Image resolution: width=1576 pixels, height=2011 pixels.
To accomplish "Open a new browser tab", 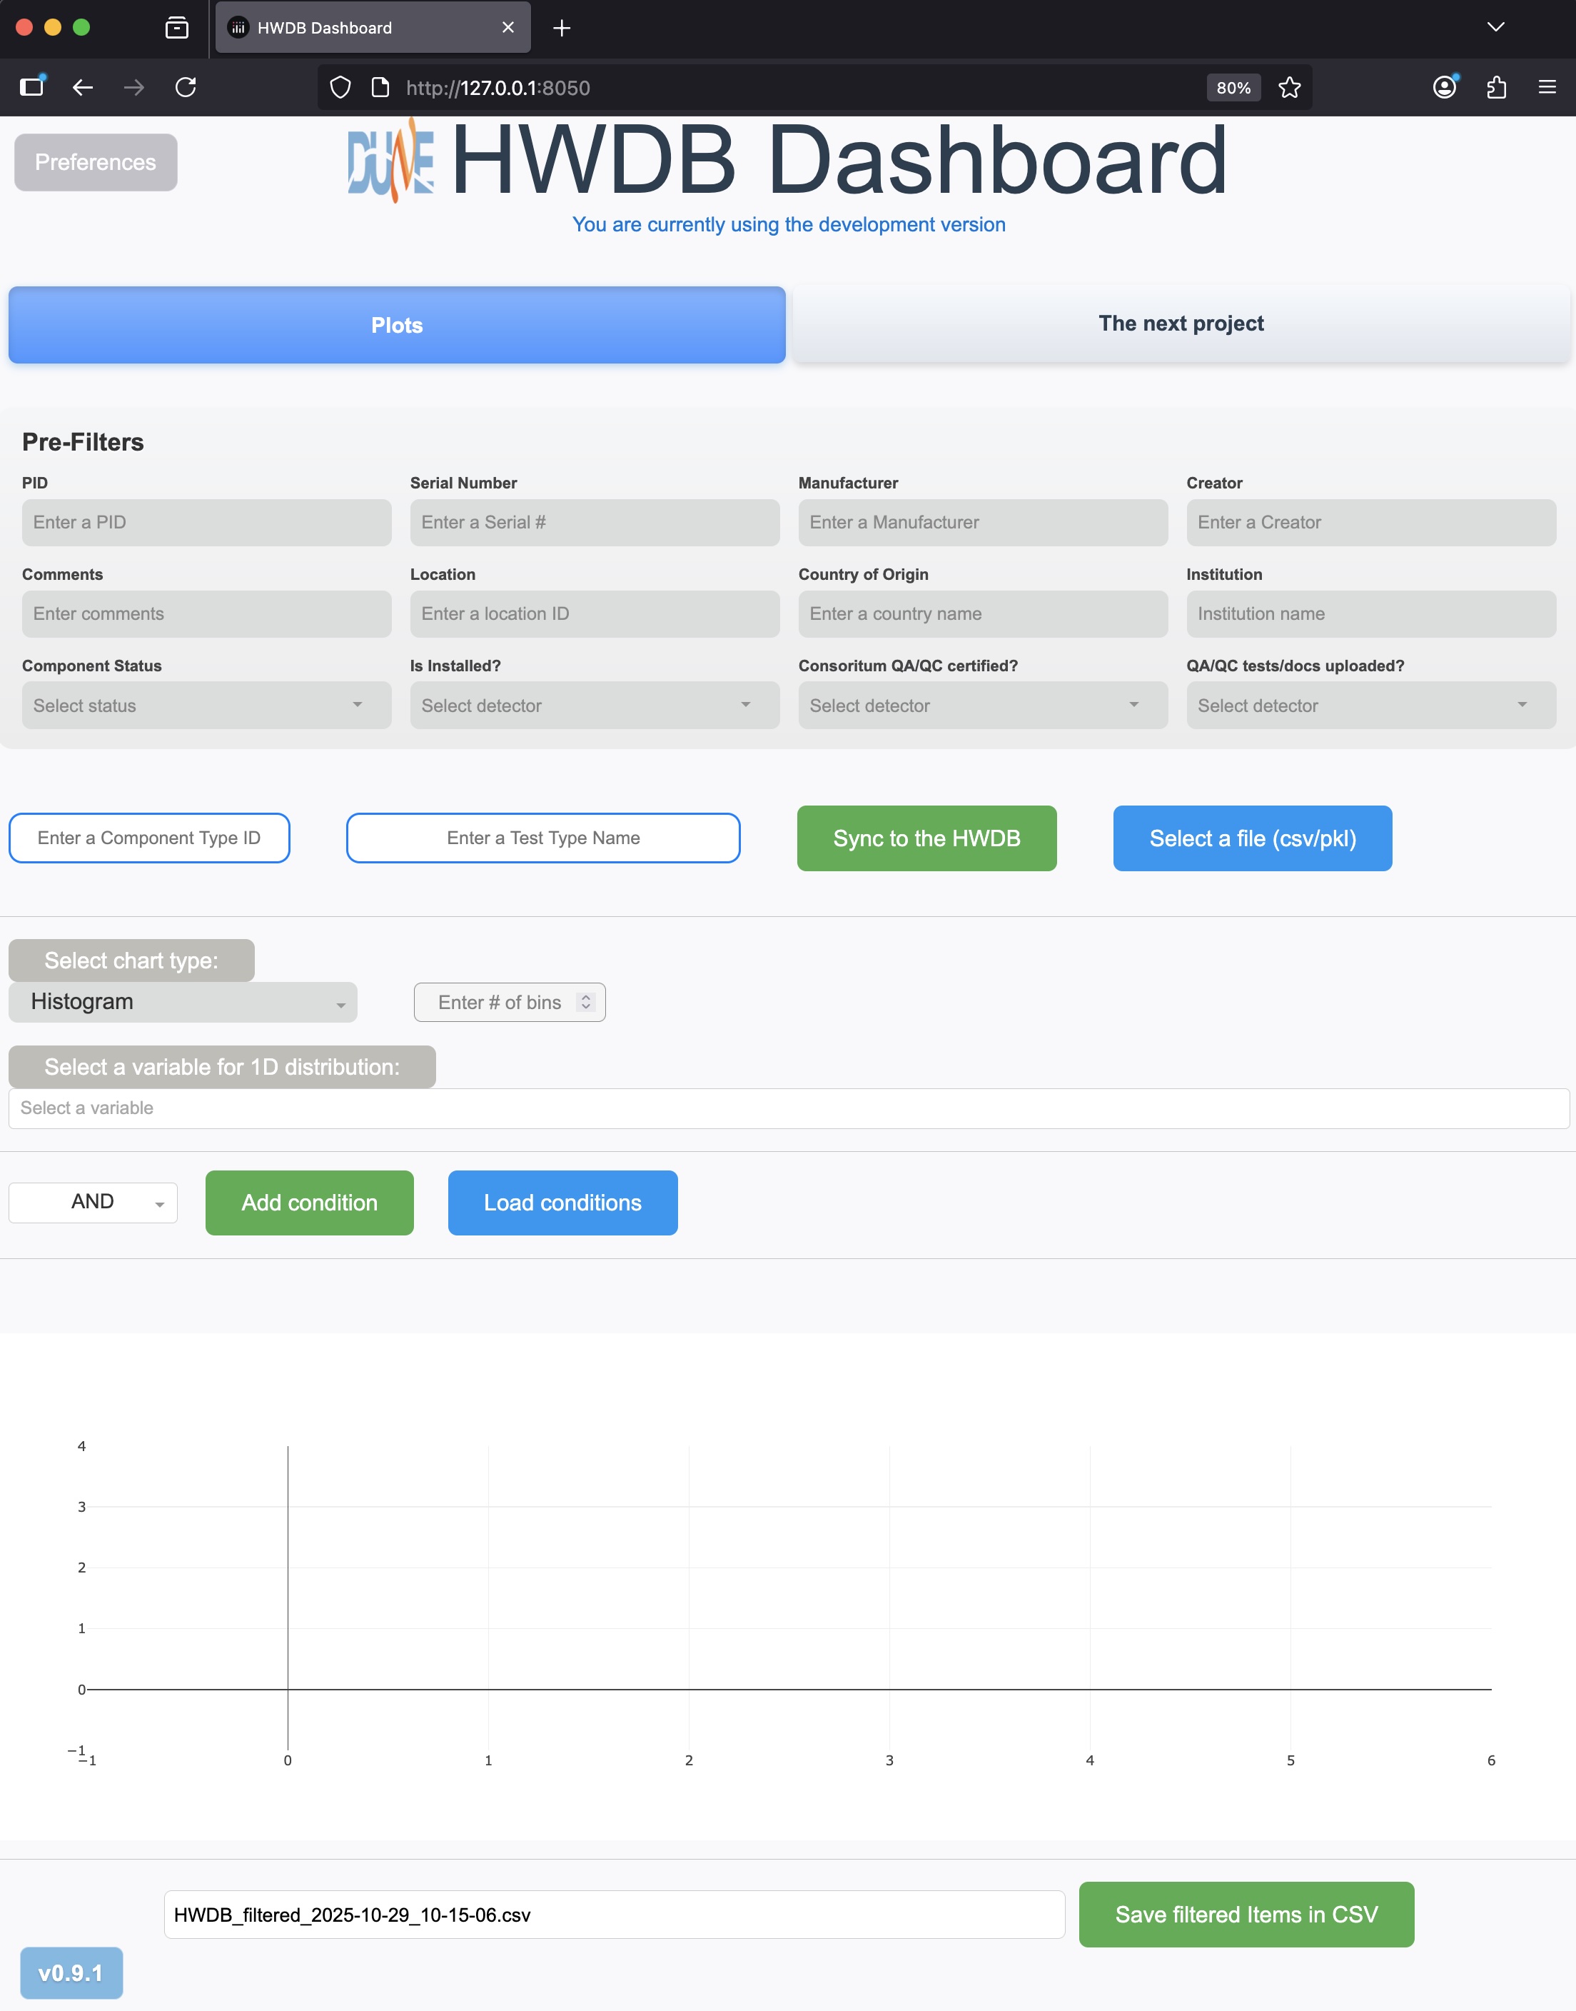I will tap(561, 28).
